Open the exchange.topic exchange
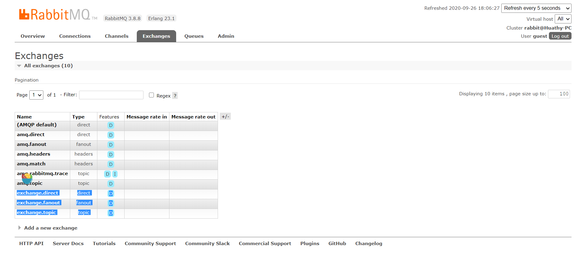The height and width of the screenshot is (264, 577). point(37,213)
